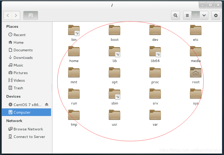Switch to icon grid view
Viewport: 224px width, 155px height.
tap(195, 15)
